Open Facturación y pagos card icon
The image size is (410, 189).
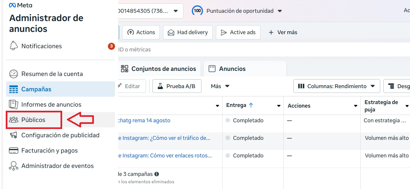click(13, 151)
